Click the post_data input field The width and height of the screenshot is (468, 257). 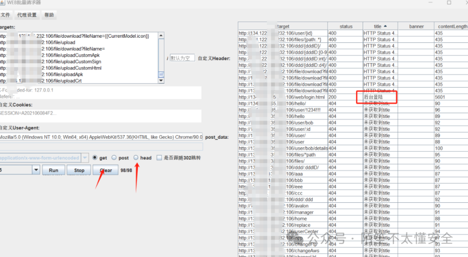pos(101,146)
